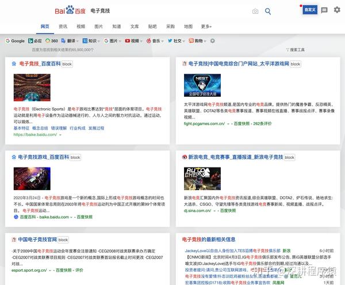
Task: Expand the 音乐 dropdown
Action: (155, 41)
